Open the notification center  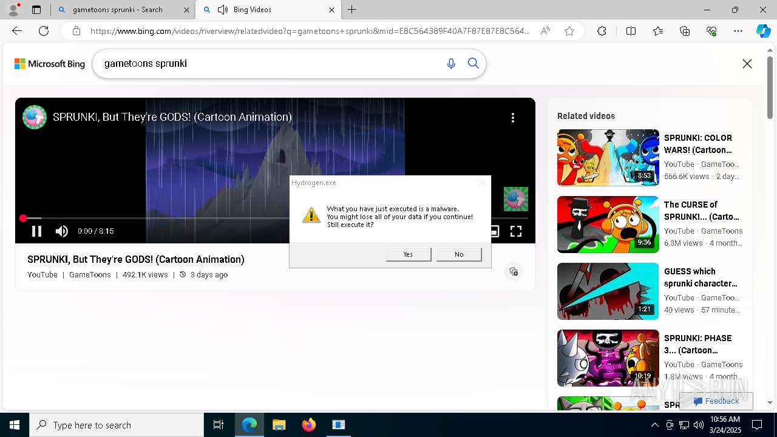coord(757,425)
